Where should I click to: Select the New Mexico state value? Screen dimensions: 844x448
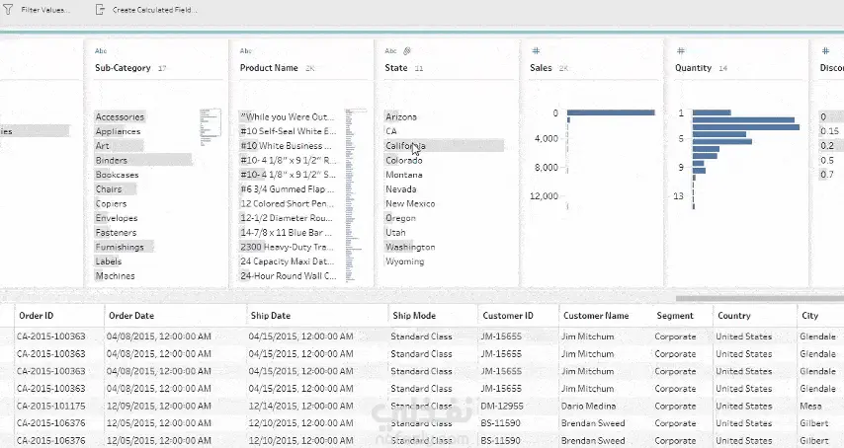coord(410,203)
